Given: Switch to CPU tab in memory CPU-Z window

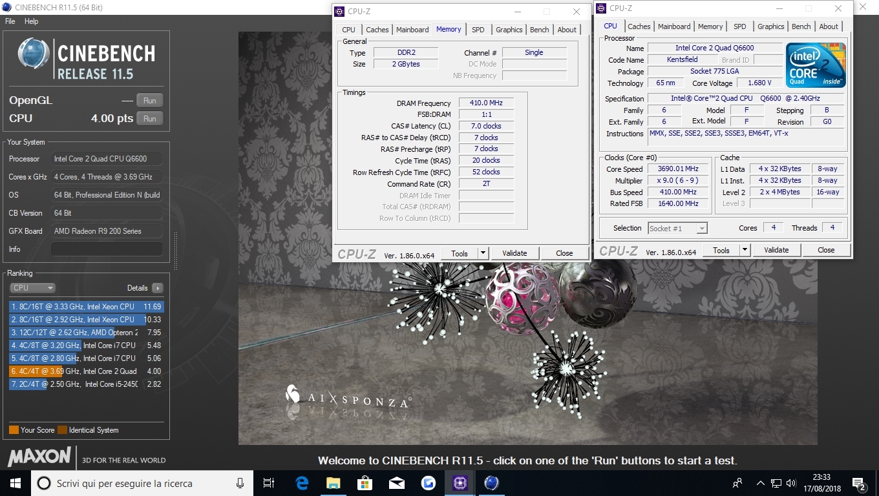Looking at the screenshot, I should 349,30.
